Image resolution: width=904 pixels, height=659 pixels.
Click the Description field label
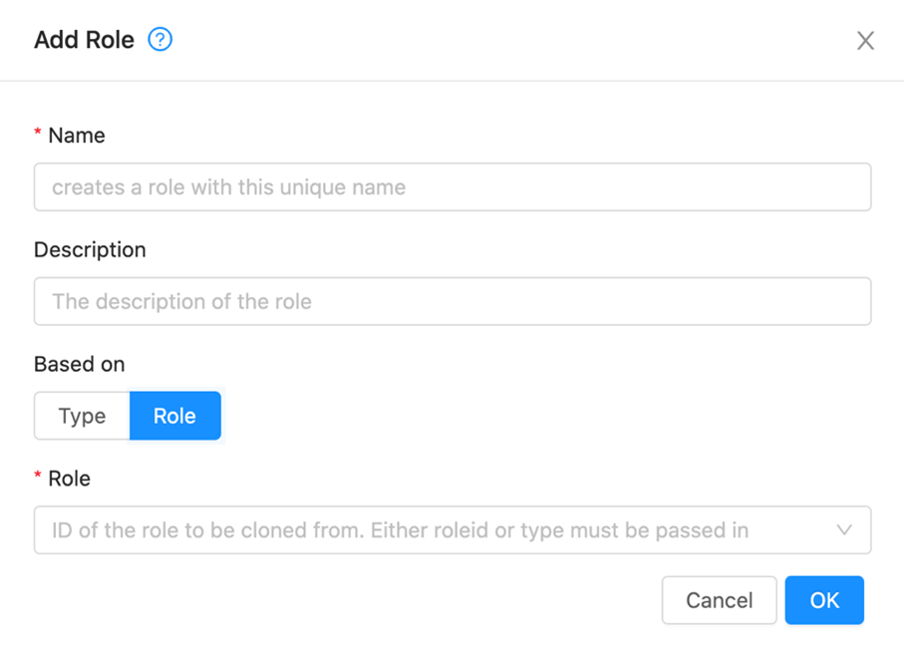pos(90,249)
